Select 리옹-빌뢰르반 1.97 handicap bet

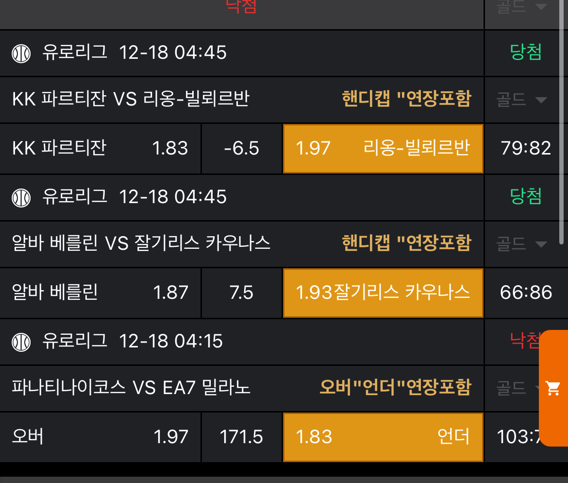point(383,149)
